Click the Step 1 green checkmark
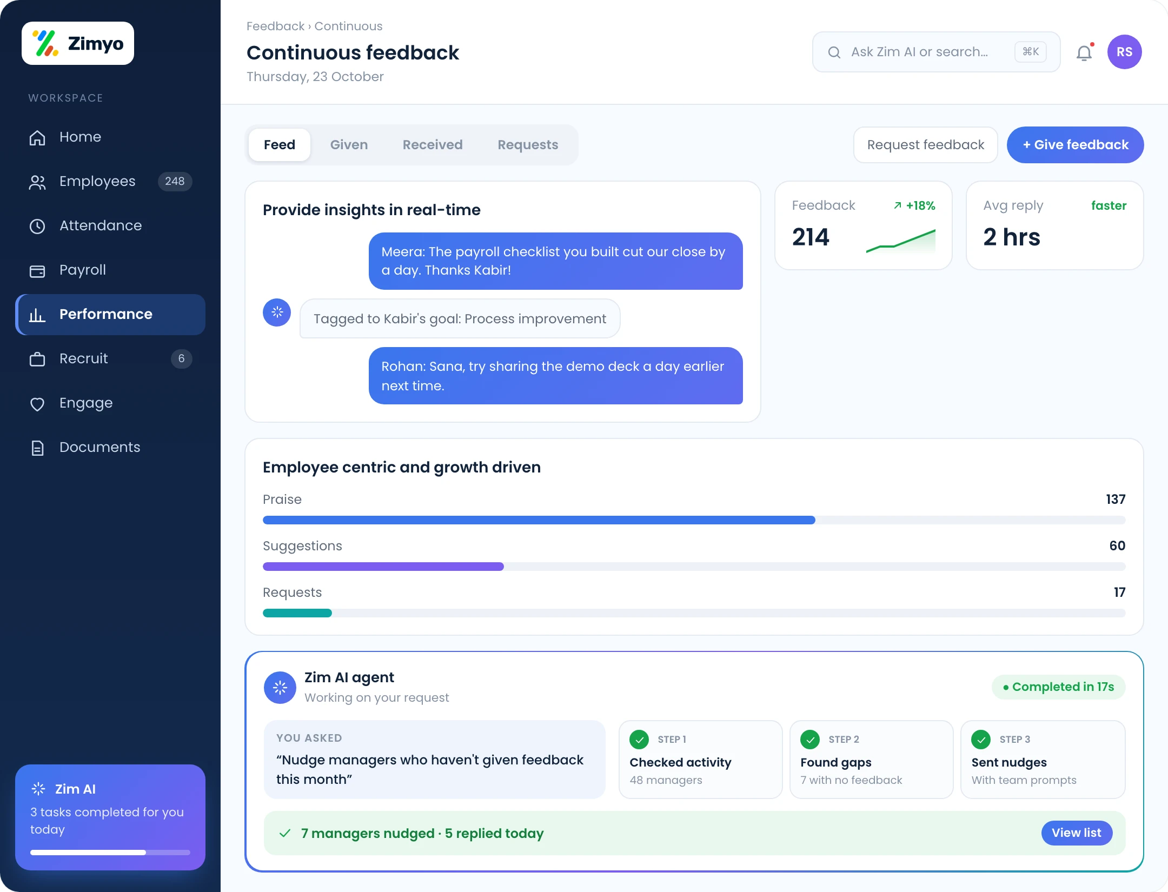 [639, 739]
